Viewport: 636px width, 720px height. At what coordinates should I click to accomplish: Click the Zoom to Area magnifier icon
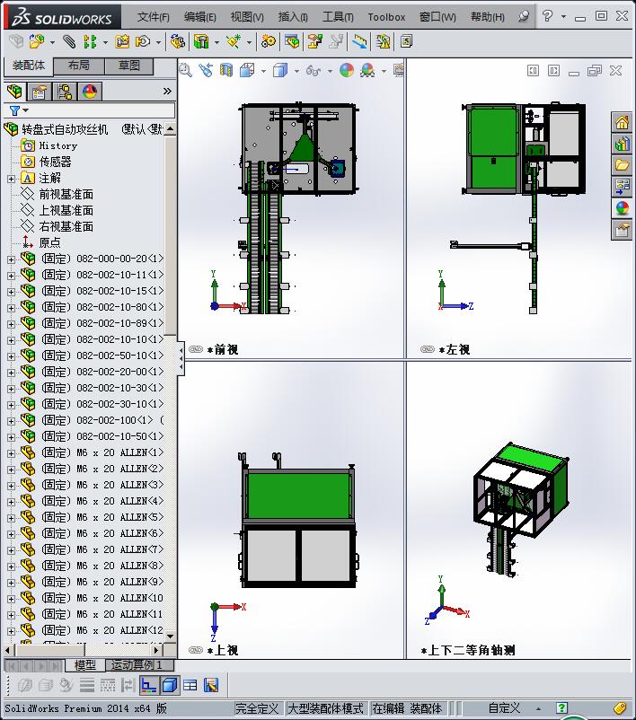[185, 70]
